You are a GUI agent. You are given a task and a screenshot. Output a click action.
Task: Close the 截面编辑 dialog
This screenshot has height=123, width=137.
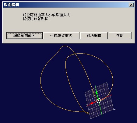131,5
